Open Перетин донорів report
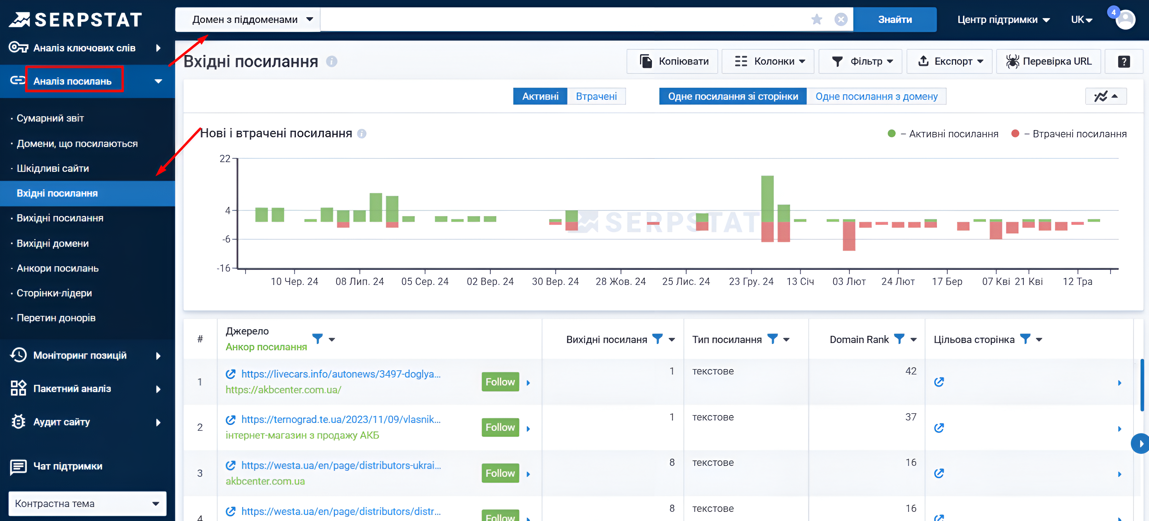This screenshot has height=521, width=1149. 56,318
